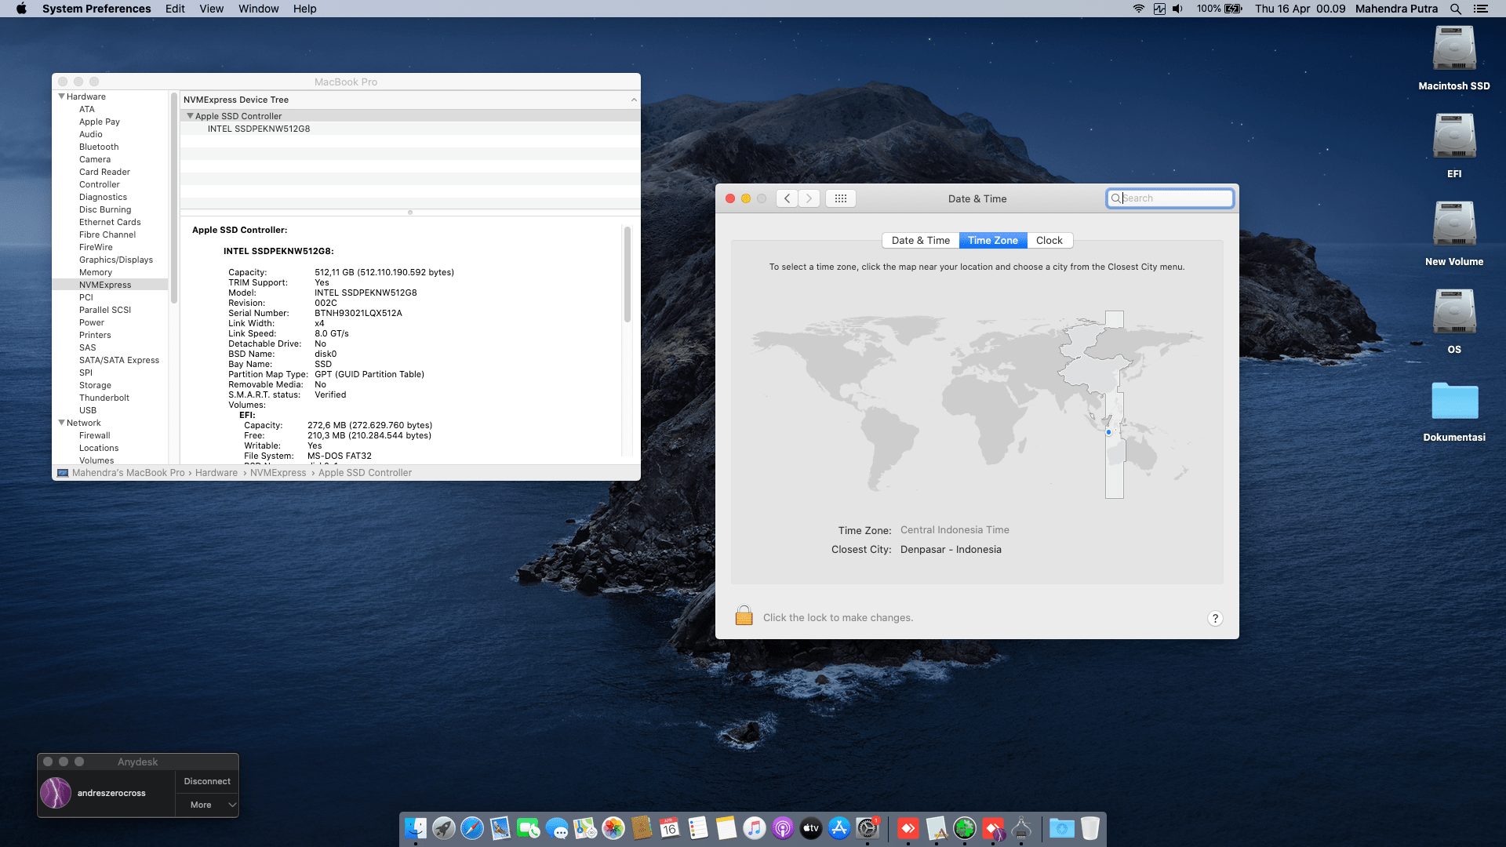Image resolution: width=1506 pixels, height=847 pixels.
Task: Click Disconnect in Anydesk window
Action: [207, 781]
